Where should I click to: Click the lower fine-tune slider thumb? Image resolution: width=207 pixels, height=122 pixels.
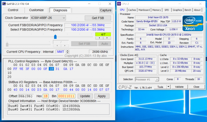tap(7, 44)
